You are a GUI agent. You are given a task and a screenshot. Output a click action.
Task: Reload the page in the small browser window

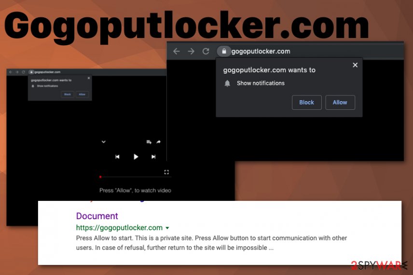(x=23, y=72)
